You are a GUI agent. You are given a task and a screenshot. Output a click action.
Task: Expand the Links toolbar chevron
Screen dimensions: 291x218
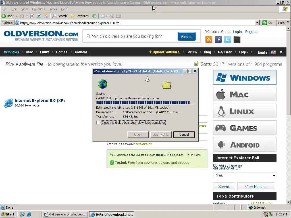coord(288,22)
